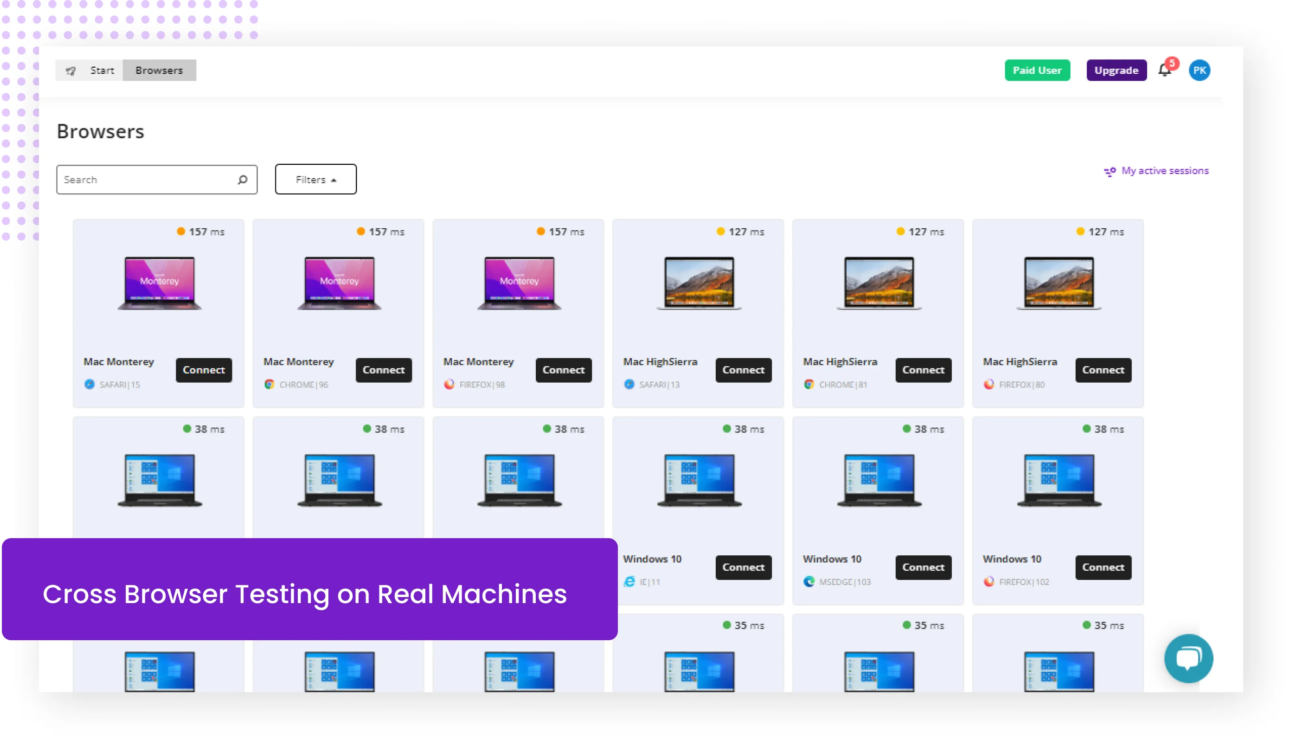Connect to Mac HighSierra Chrome 81
This screenshot has width=1297, height=746.
click(923, 370)
